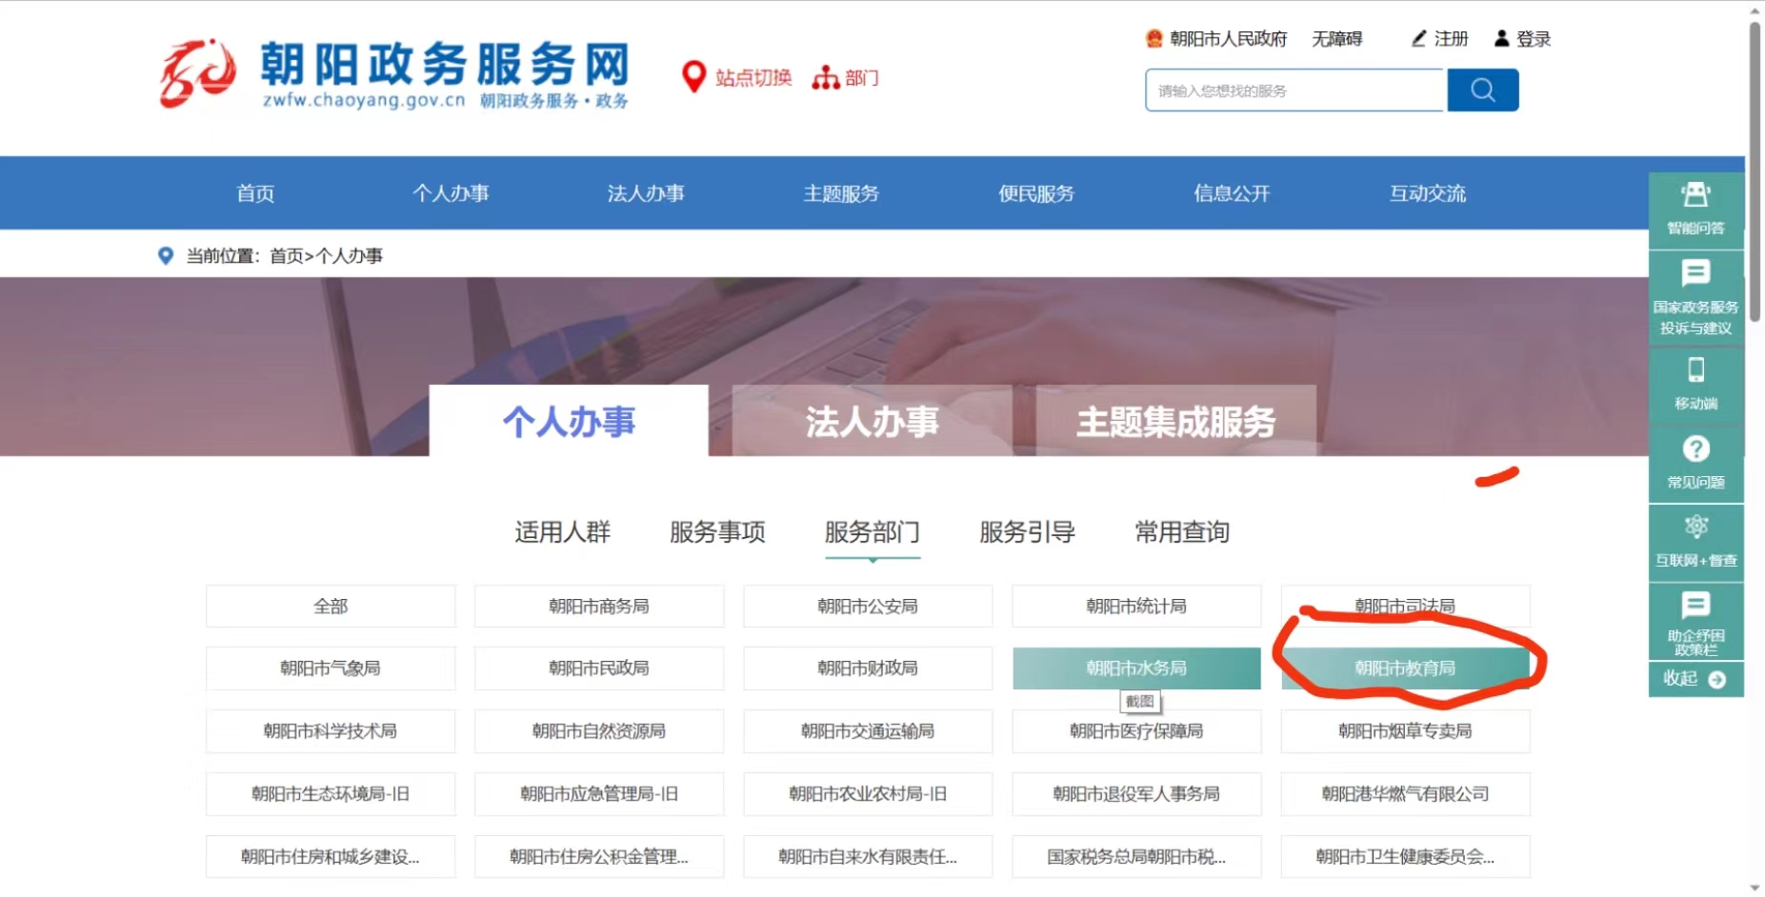
Task: Open the 互联网+督查 sidebar icon
Action: 1696,527
